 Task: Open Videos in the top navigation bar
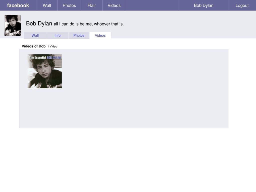pyautogui.click(x=114, y=5)
